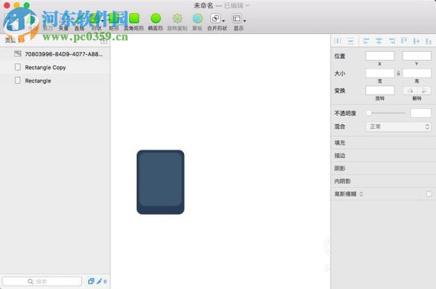This screenshot has width=436, height=289.
Task: Click the Rectangle layer shape icon
Action: click(x=17, y=81)
